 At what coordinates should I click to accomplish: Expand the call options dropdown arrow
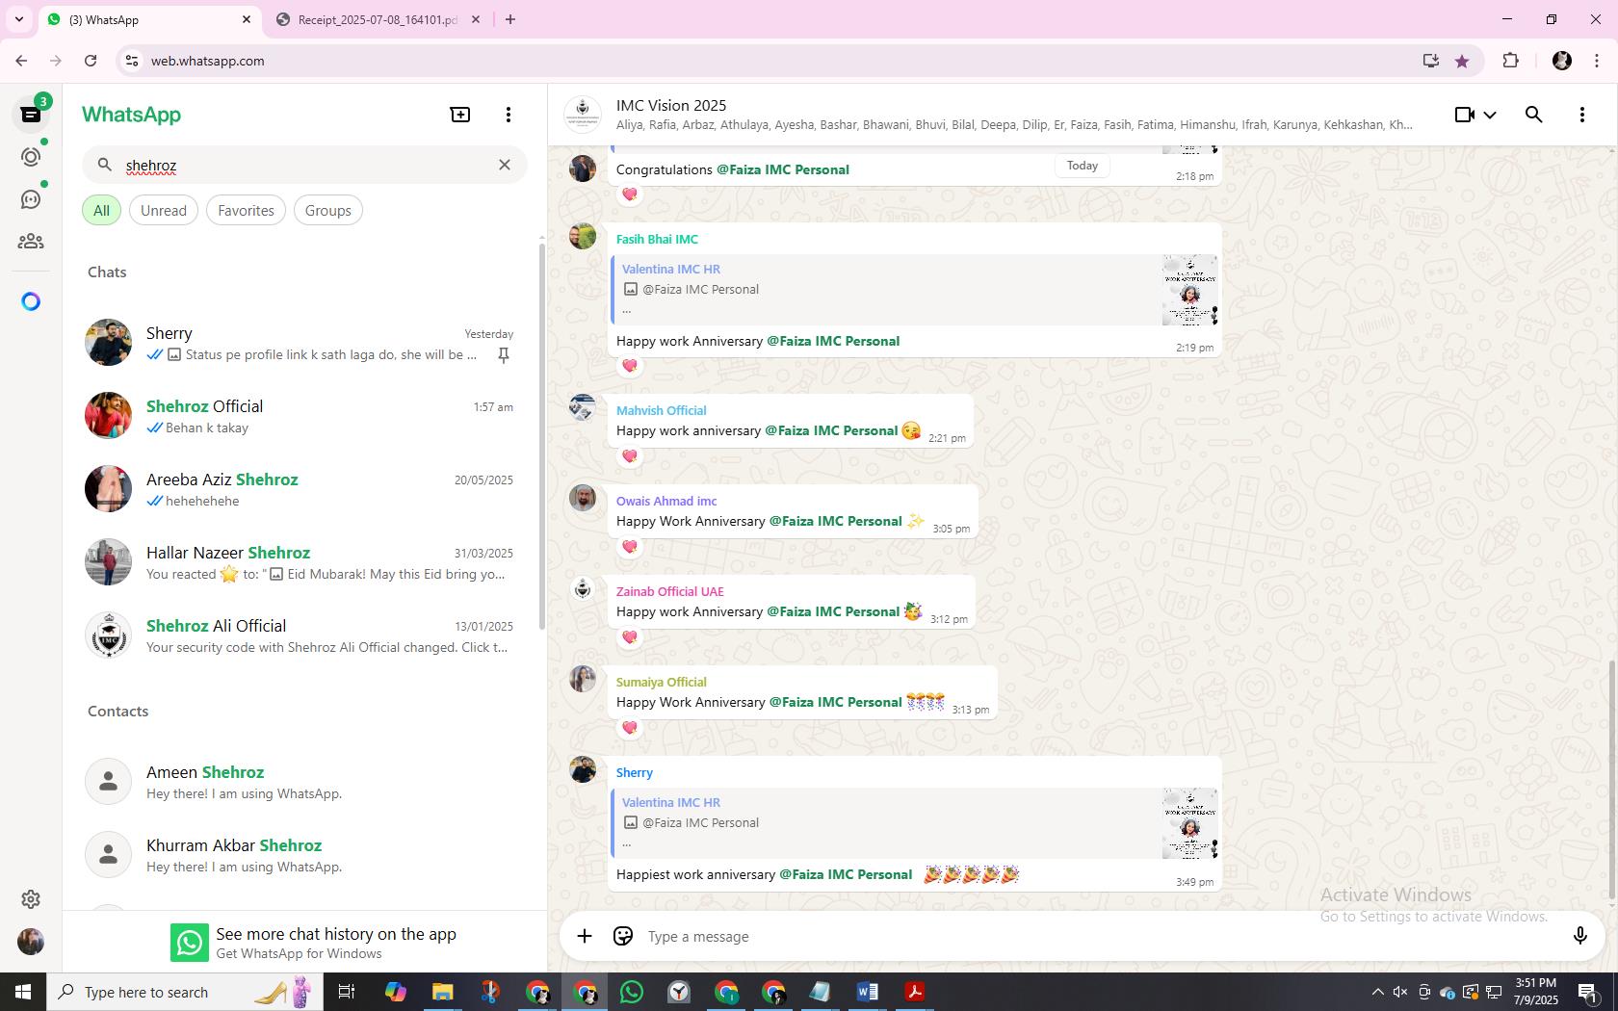pyautogui.click(x=1490, y=115)
